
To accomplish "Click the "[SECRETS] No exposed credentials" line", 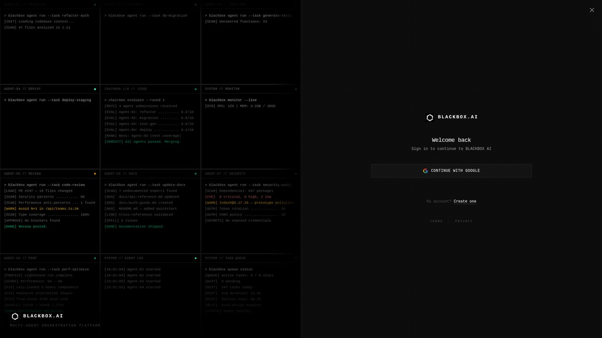I will tap(238, 221).
